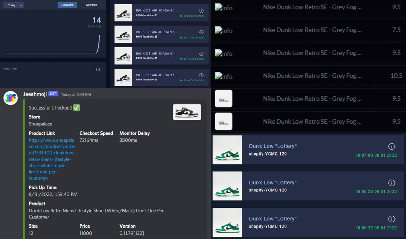Screen dimensions: 406x239
Task: Open green Dunk thumbnail on 10:00:32 row
Action: click(227, 222)
